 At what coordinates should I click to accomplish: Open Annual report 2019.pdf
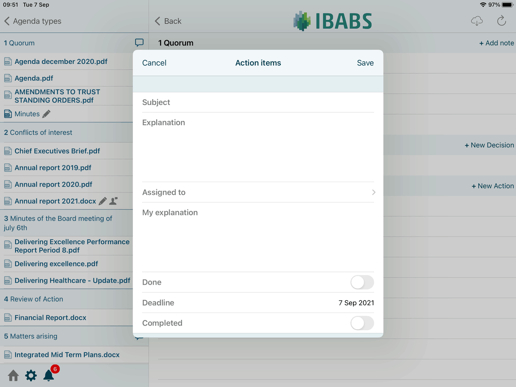(53, 168)
